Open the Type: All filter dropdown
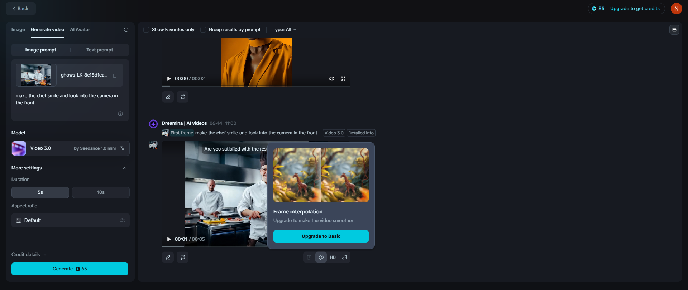688x290 pixels. click(x=285, y=30)
